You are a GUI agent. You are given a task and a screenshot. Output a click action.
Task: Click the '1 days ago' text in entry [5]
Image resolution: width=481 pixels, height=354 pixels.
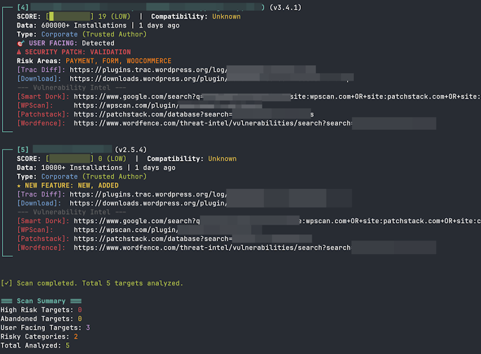click(155, 168)
